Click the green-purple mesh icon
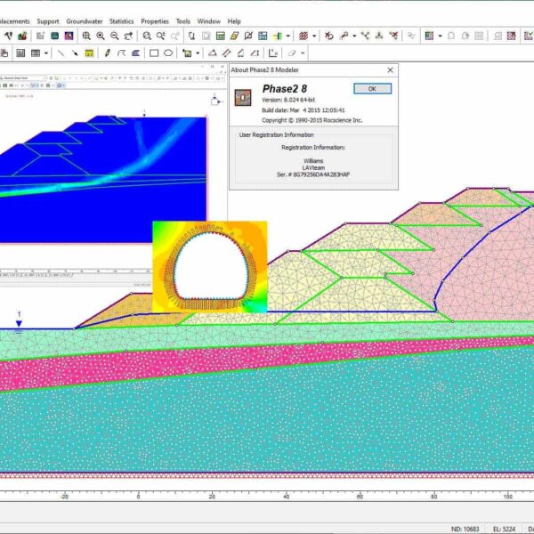 point(430,36)
